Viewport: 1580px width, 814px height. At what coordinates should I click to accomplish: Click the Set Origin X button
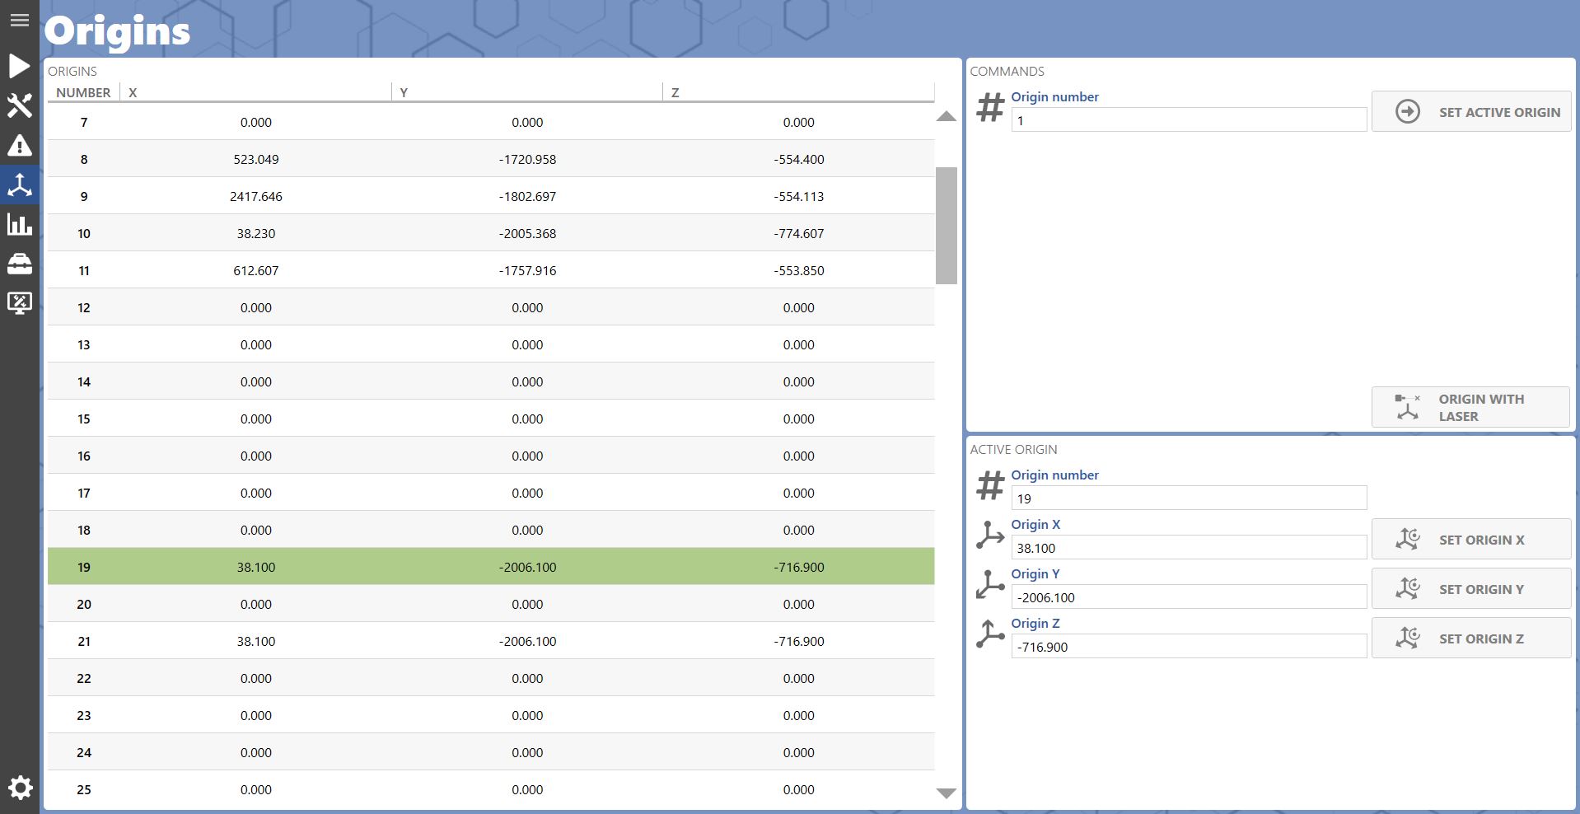tap(1471, 539)
